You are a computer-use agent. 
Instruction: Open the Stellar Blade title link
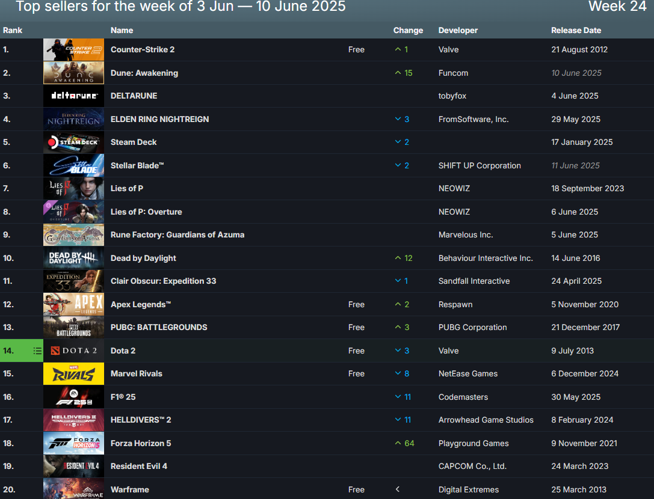pyautogui.click(x=137, y=165)
